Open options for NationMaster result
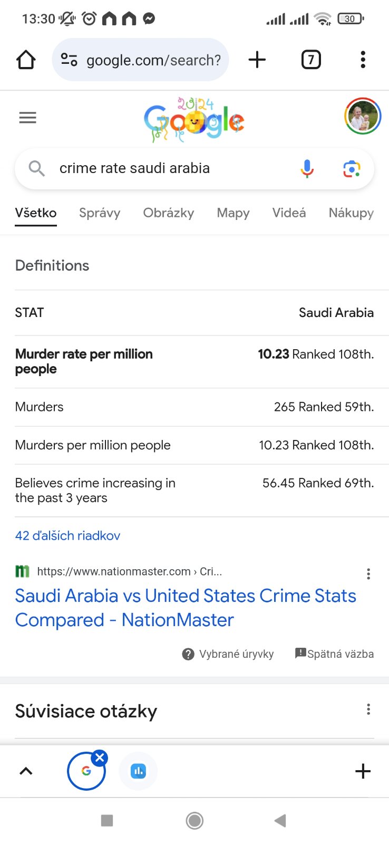The width and height of the screenshot is (389, 844). pos(368,574)
